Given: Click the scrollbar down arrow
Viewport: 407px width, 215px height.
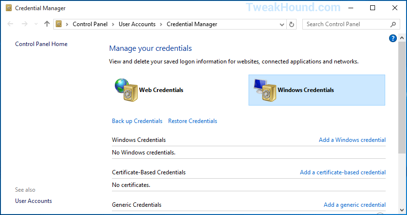Looking at the screenshot, I should pyautogui.click(x=402, y=210).
